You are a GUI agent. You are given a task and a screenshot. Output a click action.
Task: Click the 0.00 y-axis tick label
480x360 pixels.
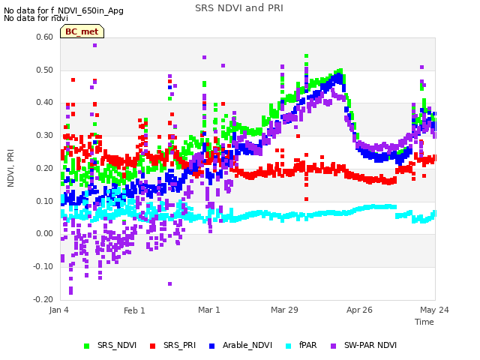coord(45,233)
